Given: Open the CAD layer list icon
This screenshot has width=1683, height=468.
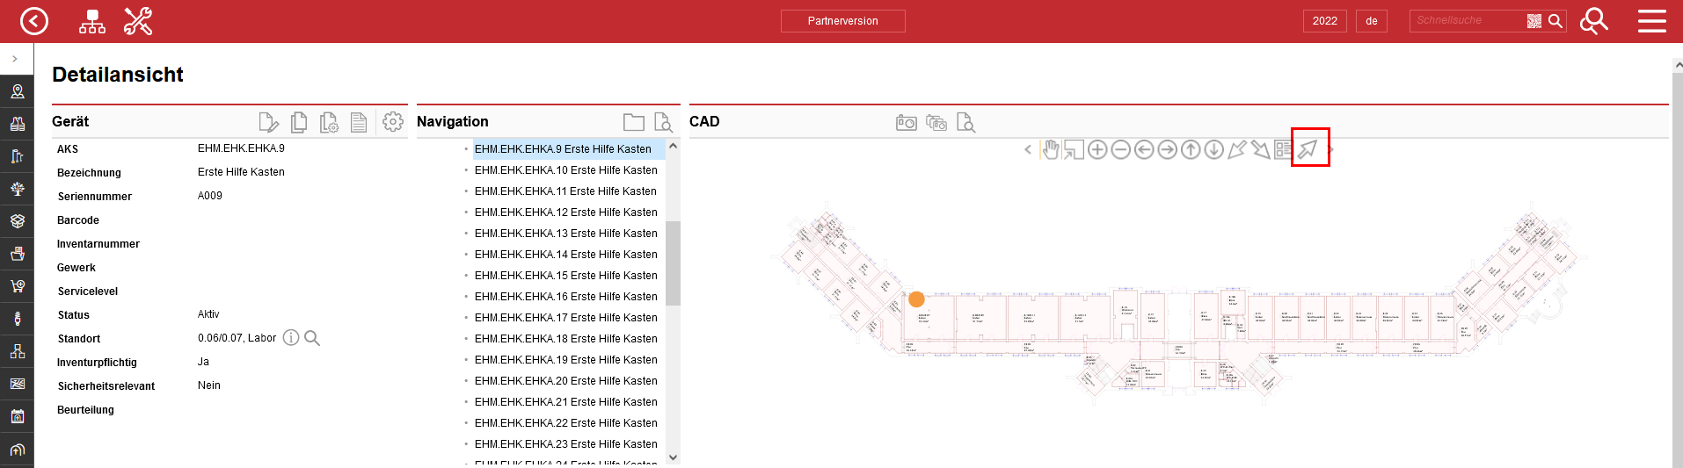Looking at the screenshot, I should click(x=1283, y=149).
